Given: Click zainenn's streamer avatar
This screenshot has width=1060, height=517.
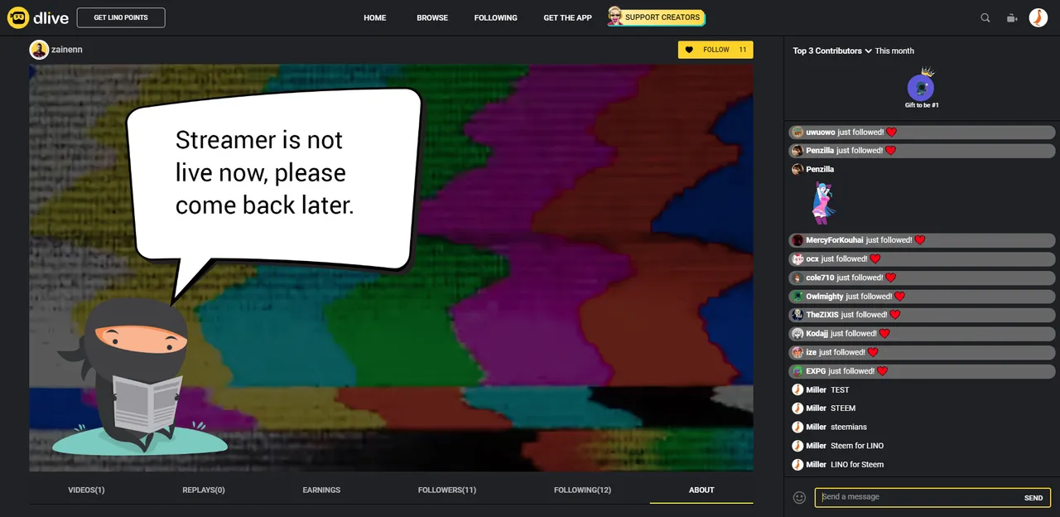Looking at the screenshot, I should coord(39,50).
